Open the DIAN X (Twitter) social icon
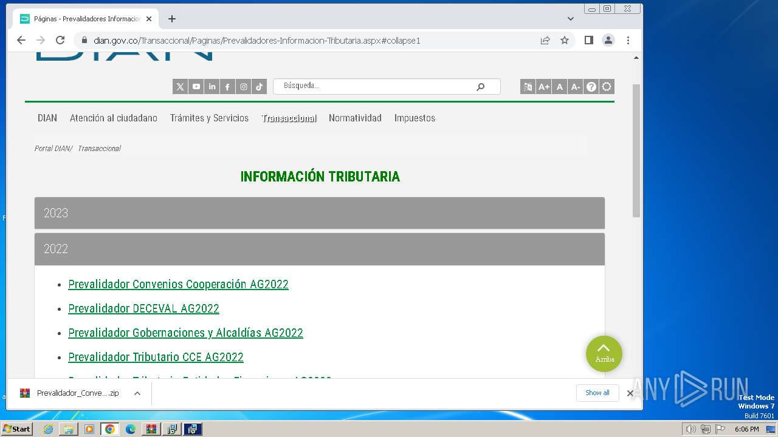Viewport: 778px width, 437px height. point(180,87)
